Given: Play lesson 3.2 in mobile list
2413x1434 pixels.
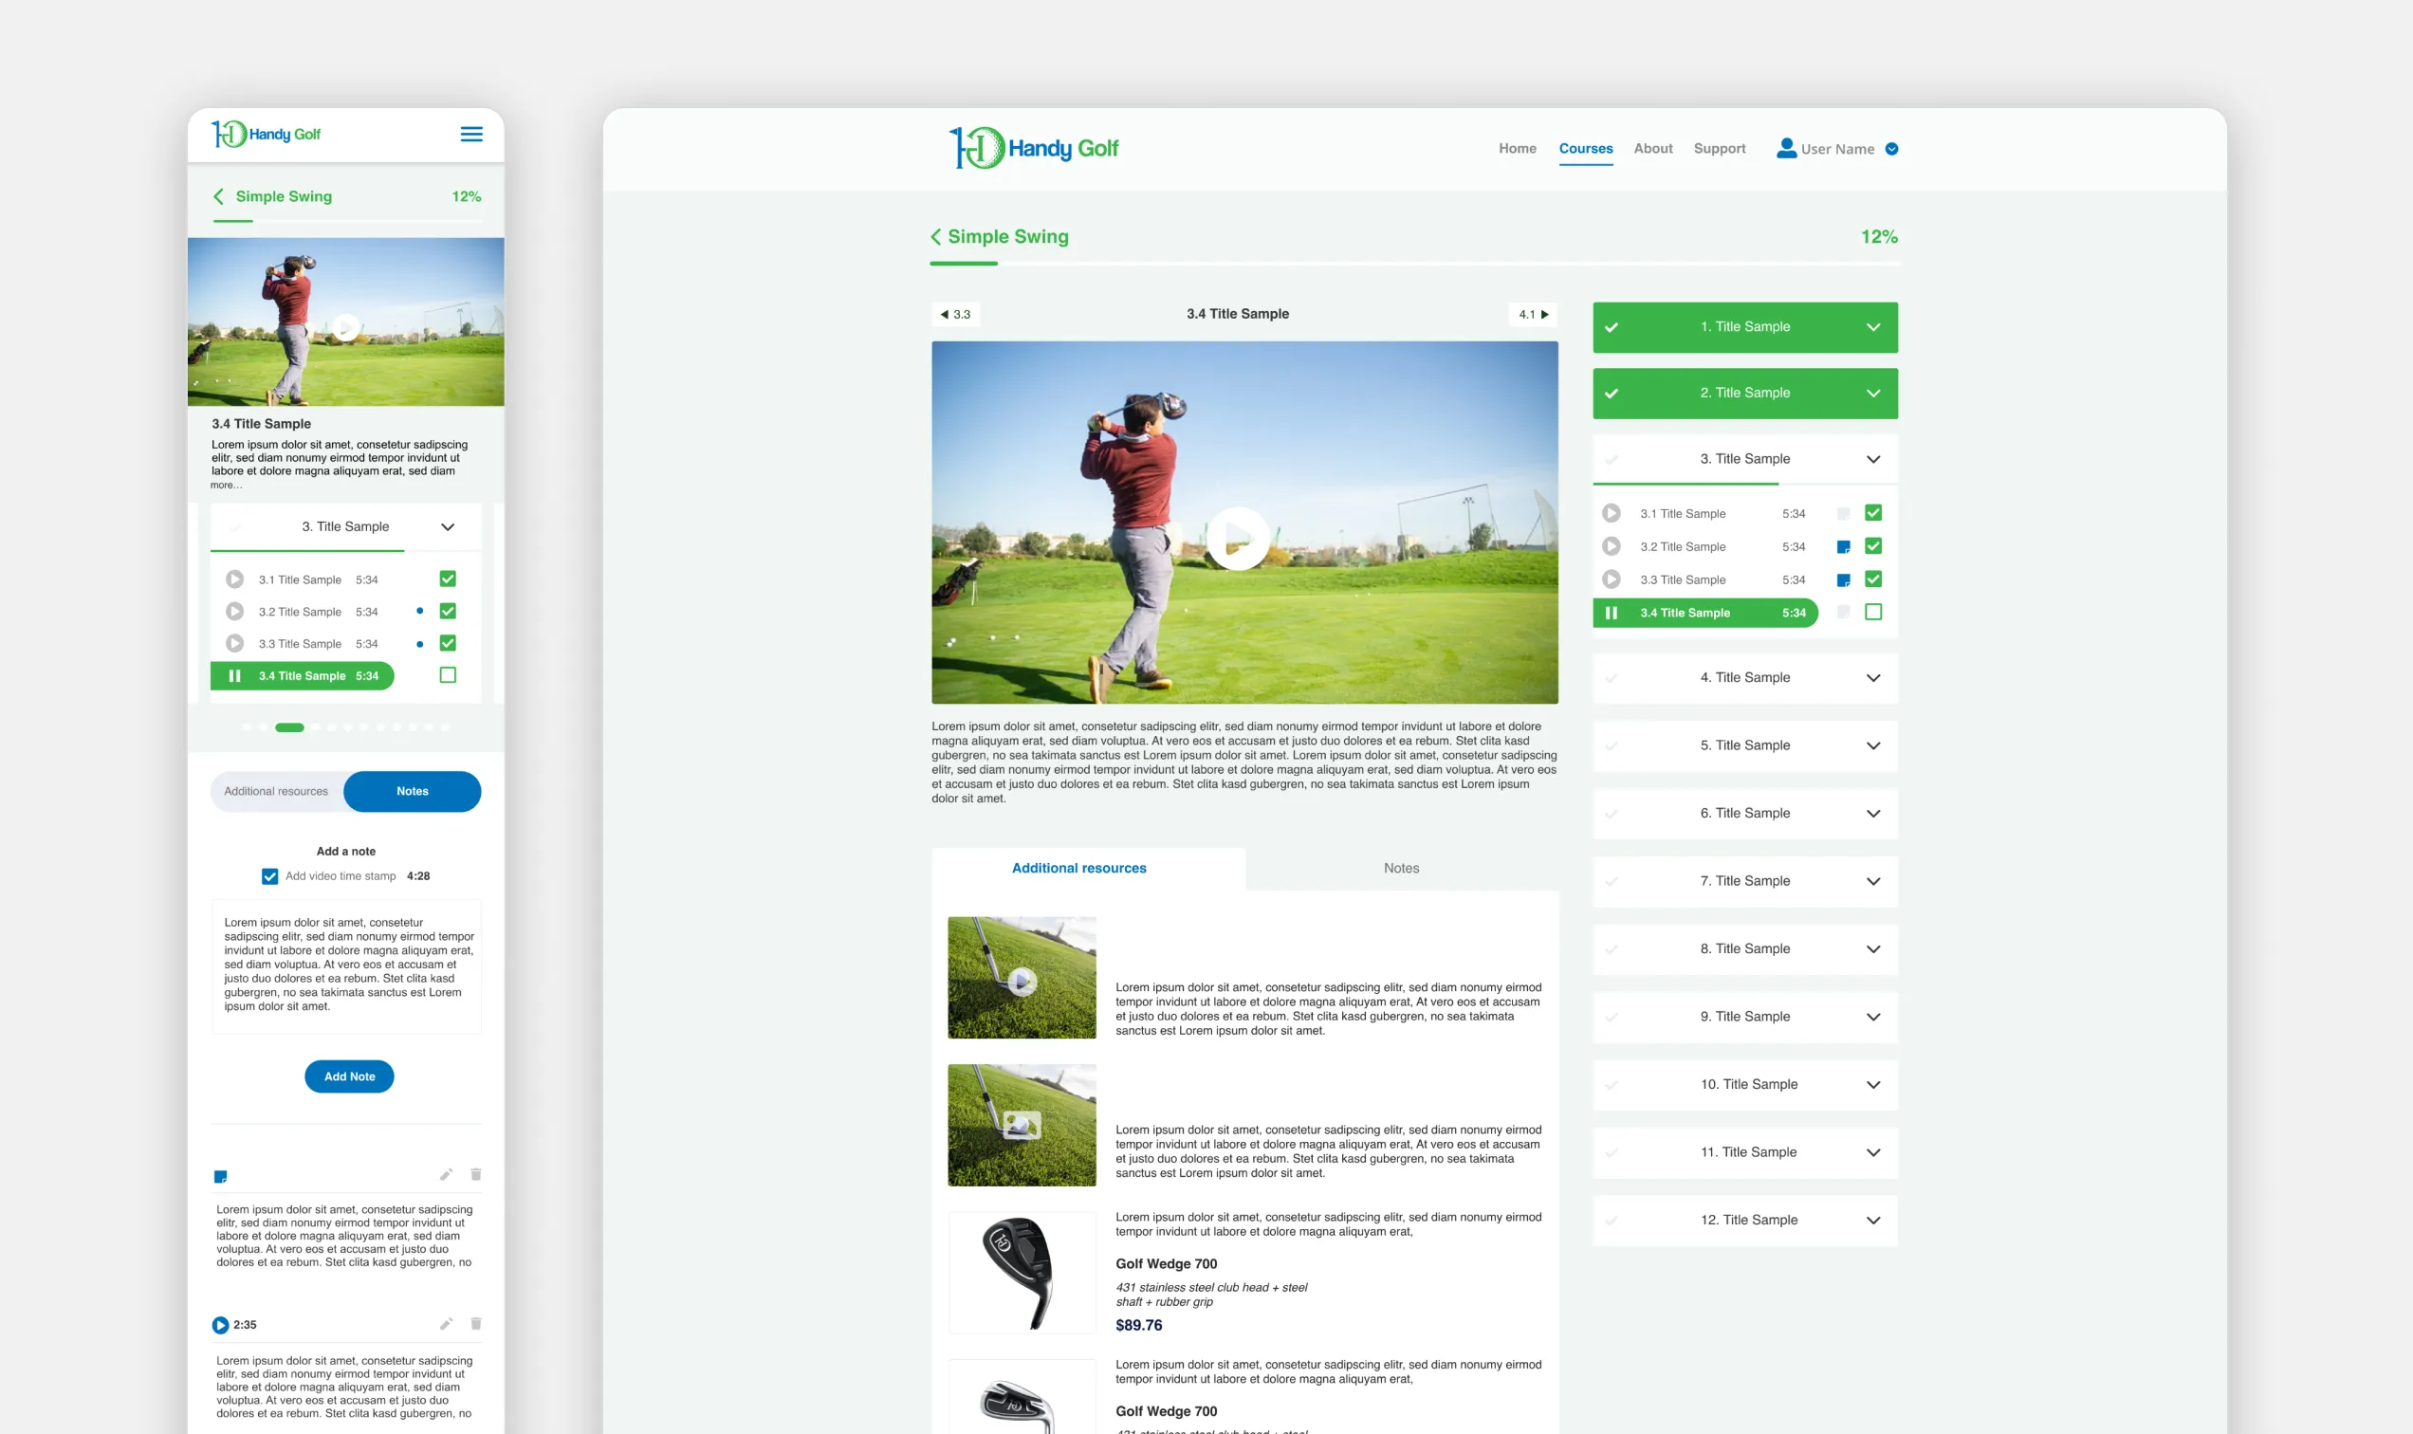Looking at the screenshot, I should coord(235,611).
